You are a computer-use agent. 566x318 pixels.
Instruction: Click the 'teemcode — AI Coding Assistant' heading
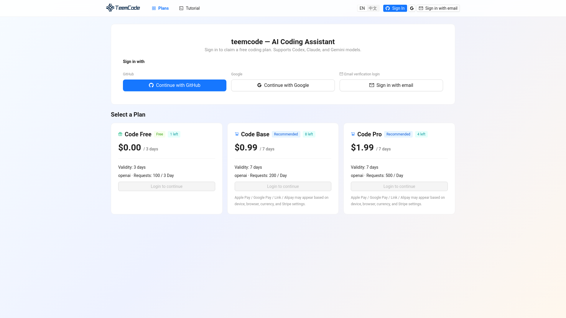283,42
